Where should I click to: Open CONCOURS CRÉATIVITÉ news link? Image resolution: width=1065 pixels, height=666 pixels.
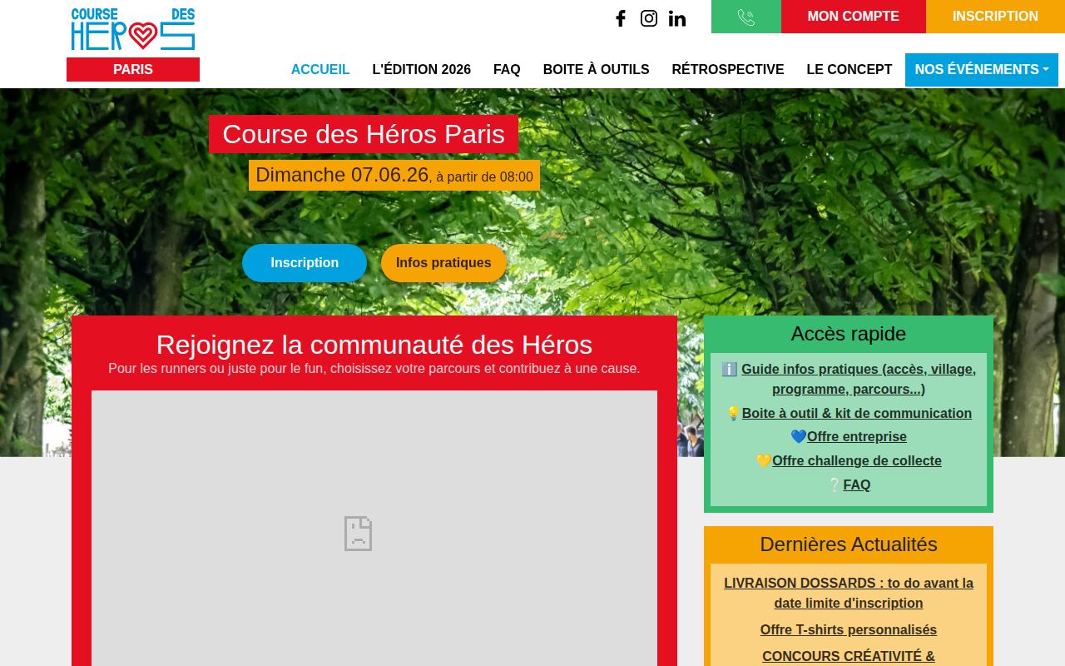pos(849,657)
